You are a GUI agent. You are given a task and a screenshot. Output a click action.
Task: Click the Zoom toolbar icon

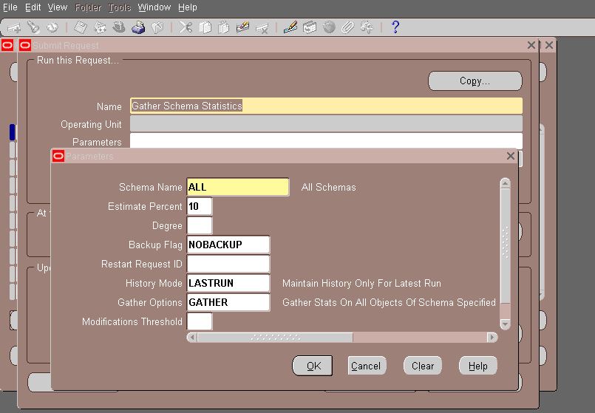tap(310, 27)
